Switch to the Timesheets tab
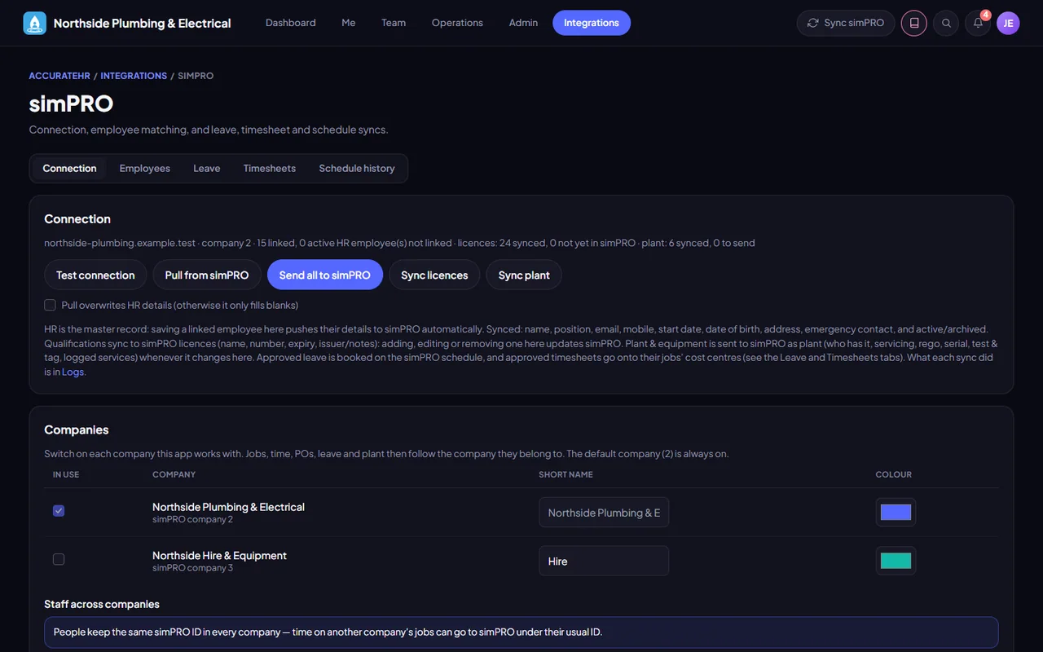This screenshot has width=1043, height=652. (270, 169)
